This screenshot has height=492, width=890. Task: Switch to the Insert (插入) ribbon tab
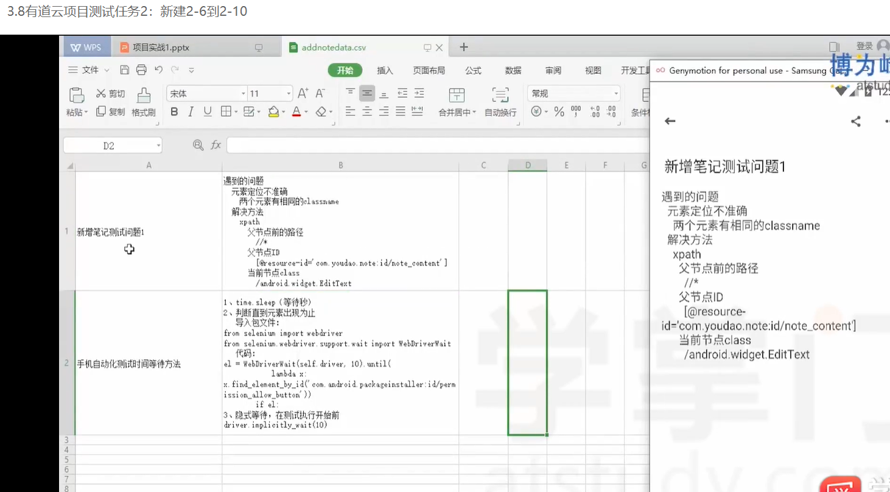tap(385, 71)
